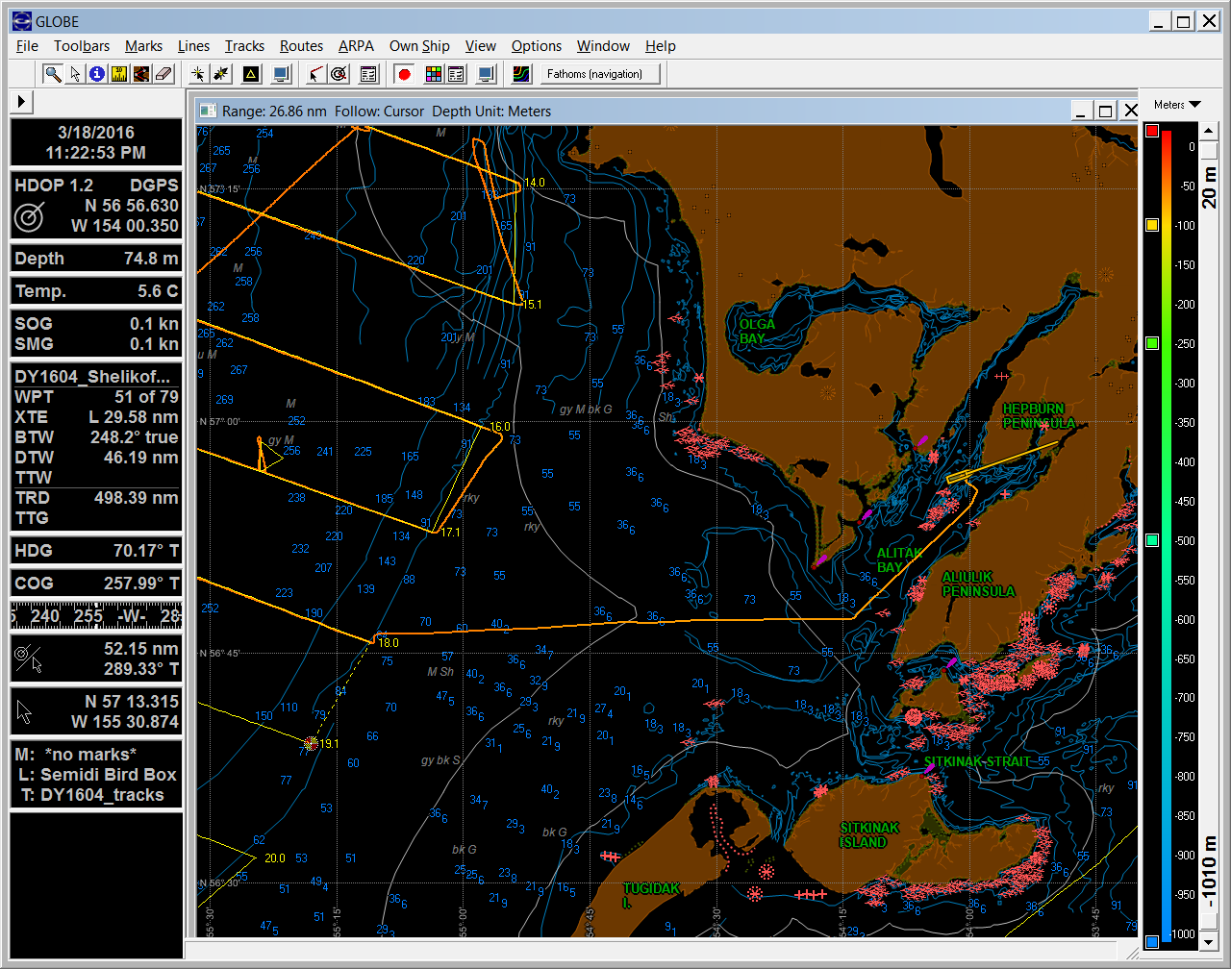Click the rainbow depth contours icon

[520, 74]
